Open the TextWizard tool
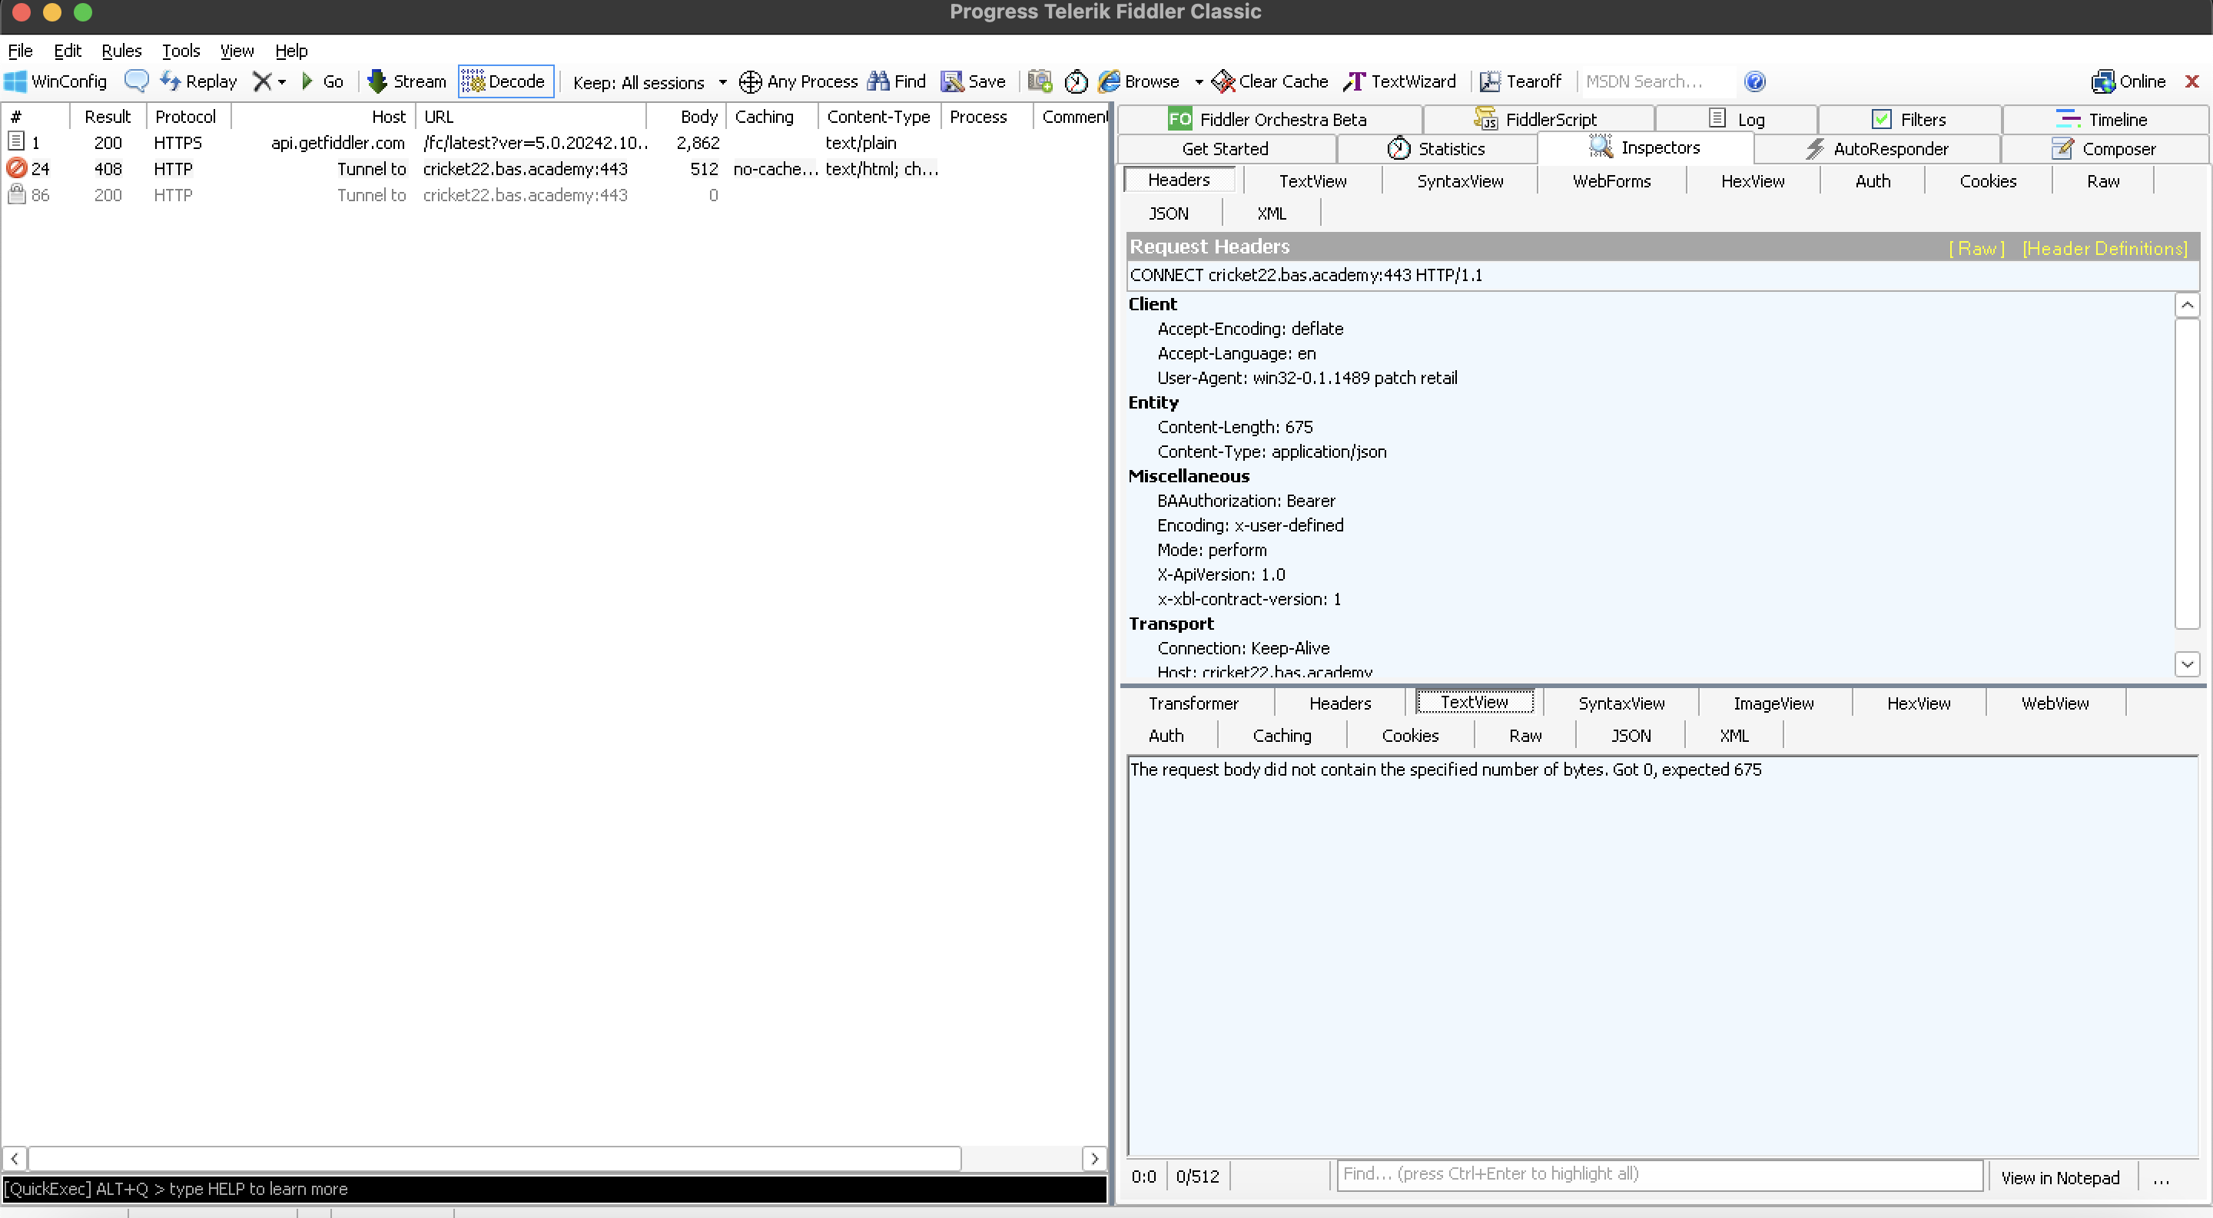The width and height of the screenshot is (2213, 1218). point(1399,81)
